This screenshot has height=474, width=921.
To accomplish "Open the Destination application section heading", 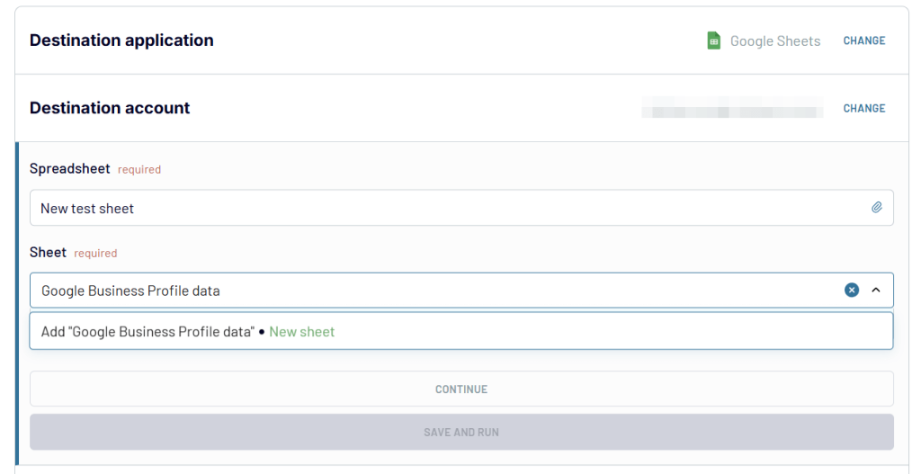I will (121, 40).
